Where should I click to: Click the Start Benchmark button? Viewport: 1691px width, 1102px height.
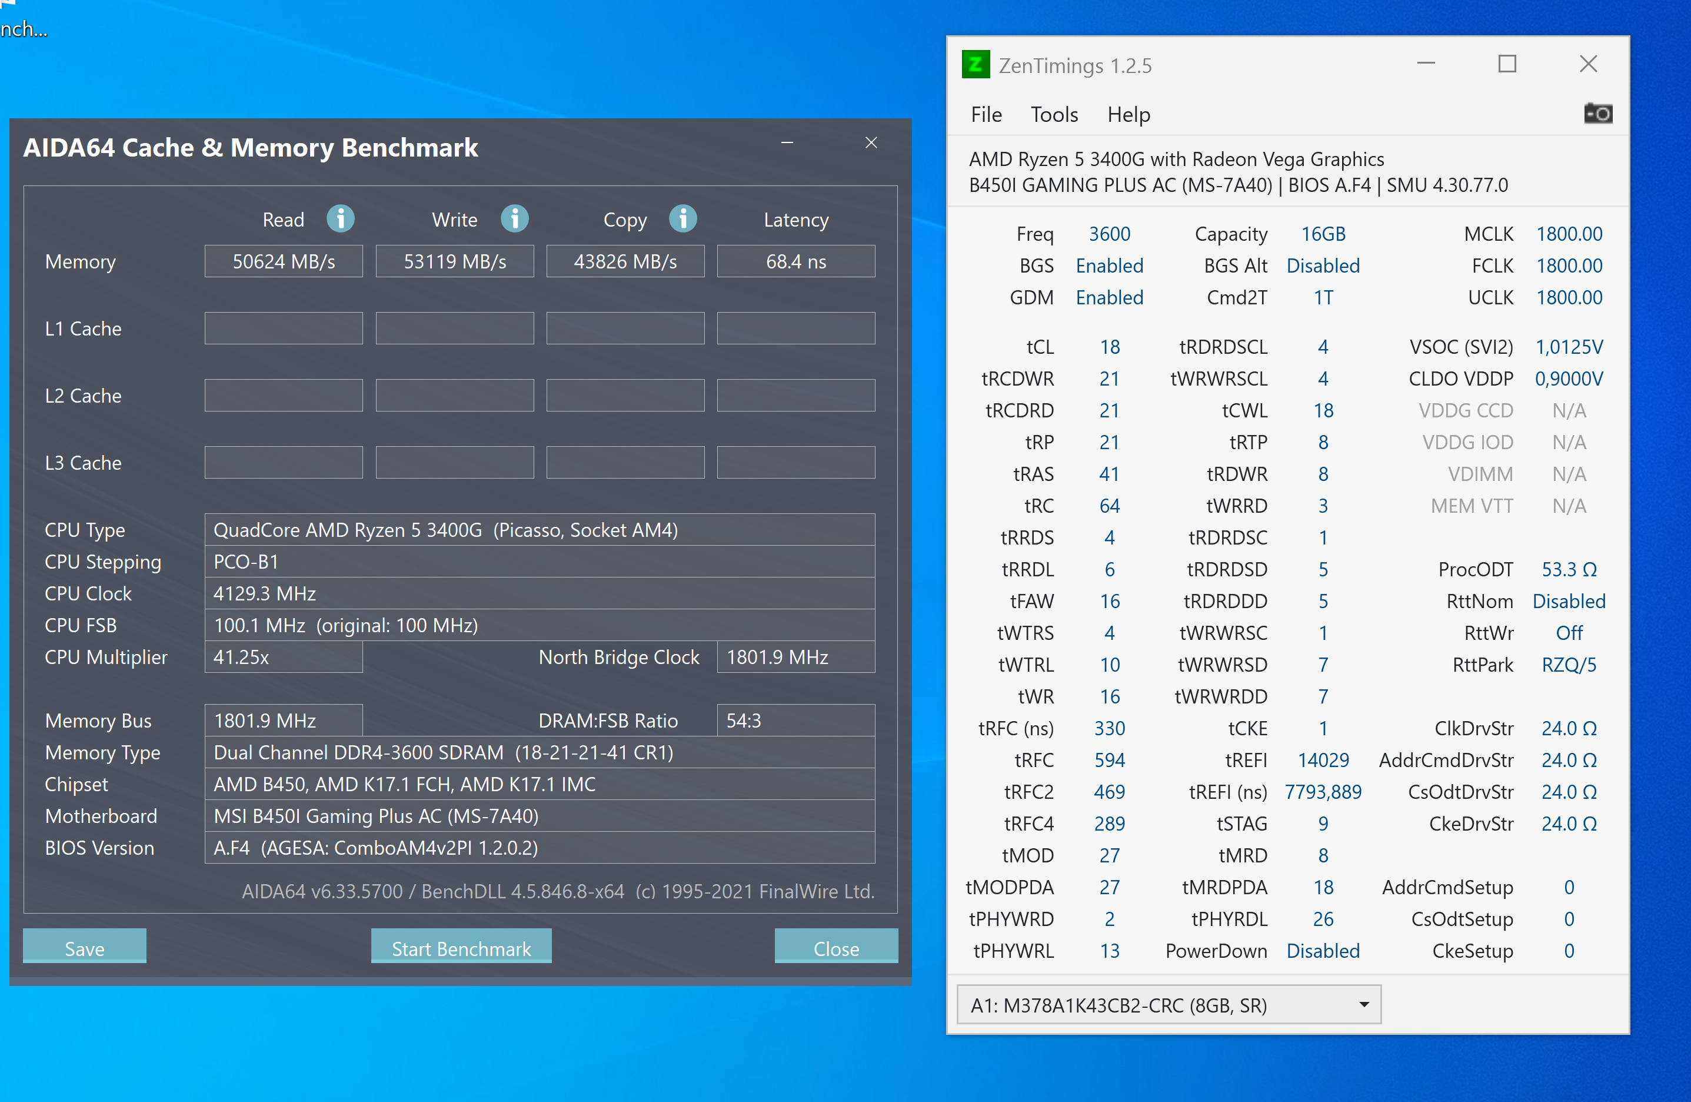[x=461, y=948]
